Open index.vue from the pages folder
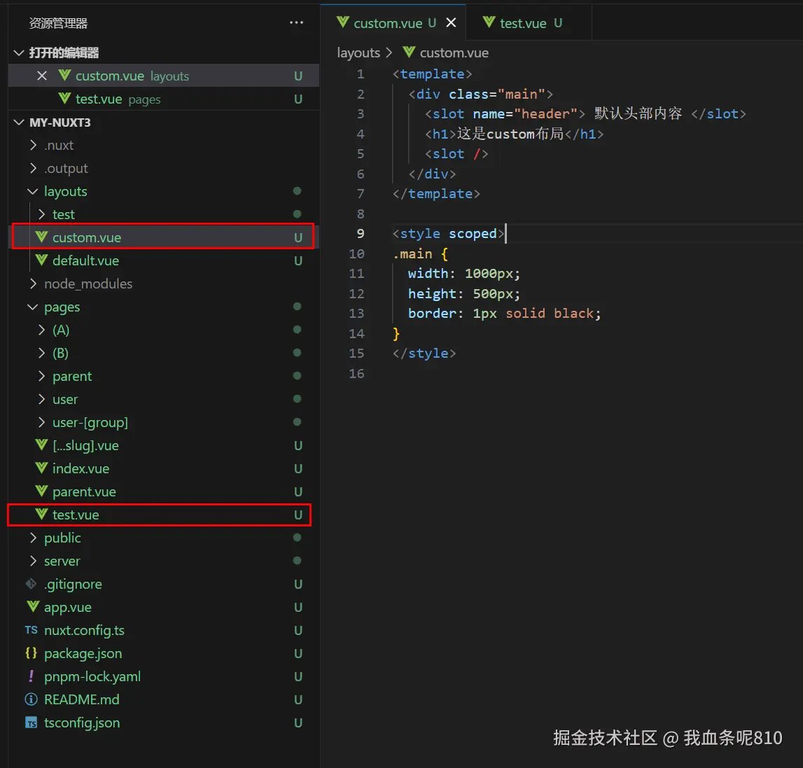 click(x=81, y=468)
